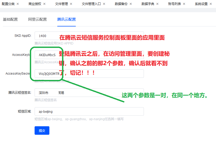This screenshot has height=153, width=216.
Task: Close the 数据字典 tab
Action: (157, 4)
